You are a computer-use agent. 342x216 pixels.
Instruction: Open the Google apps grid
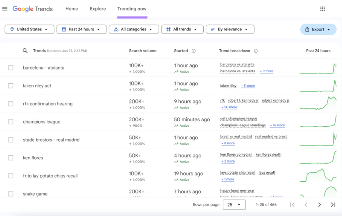click(x=322, y=9)
